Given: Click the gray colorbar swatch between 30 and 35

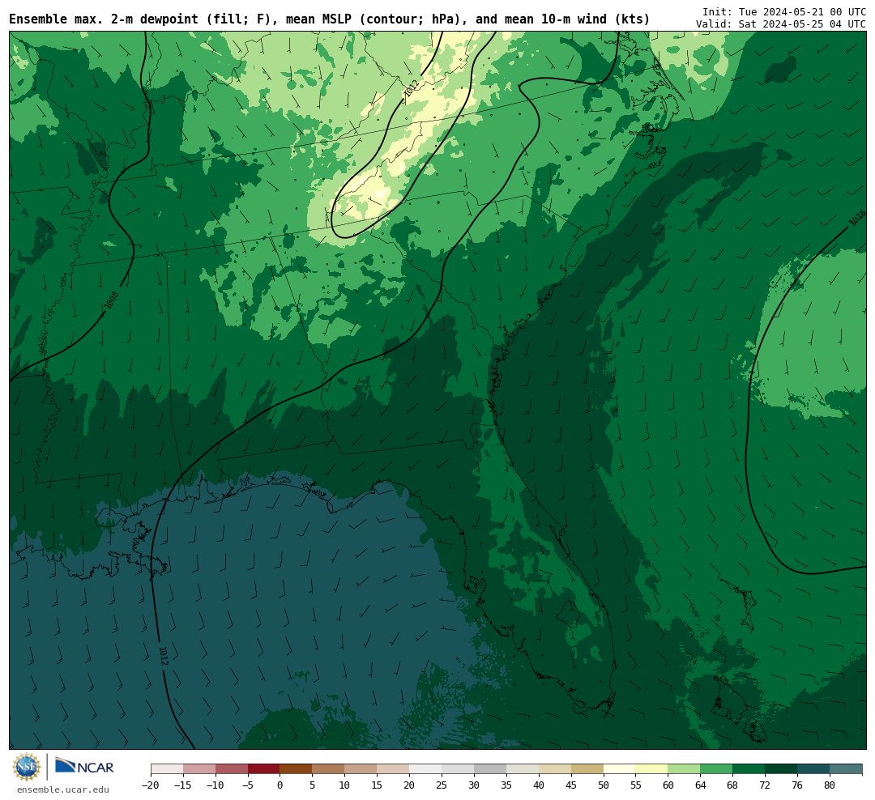Looking at the screenshot, I should coord(490,769).
